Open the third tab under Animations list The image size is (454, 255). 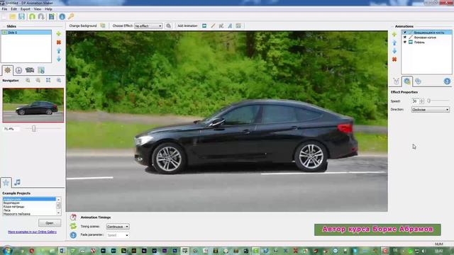[x=418, y=81]
